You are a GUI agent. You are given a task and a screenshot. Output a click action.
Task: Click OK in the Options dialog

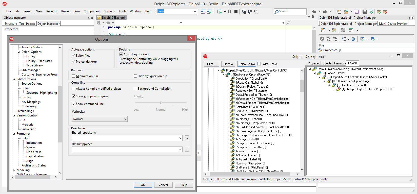(143, 185)
